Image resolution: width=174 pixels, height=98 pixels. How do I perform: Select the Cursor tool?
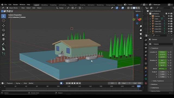pyautogui.click(x=4, y=21)
